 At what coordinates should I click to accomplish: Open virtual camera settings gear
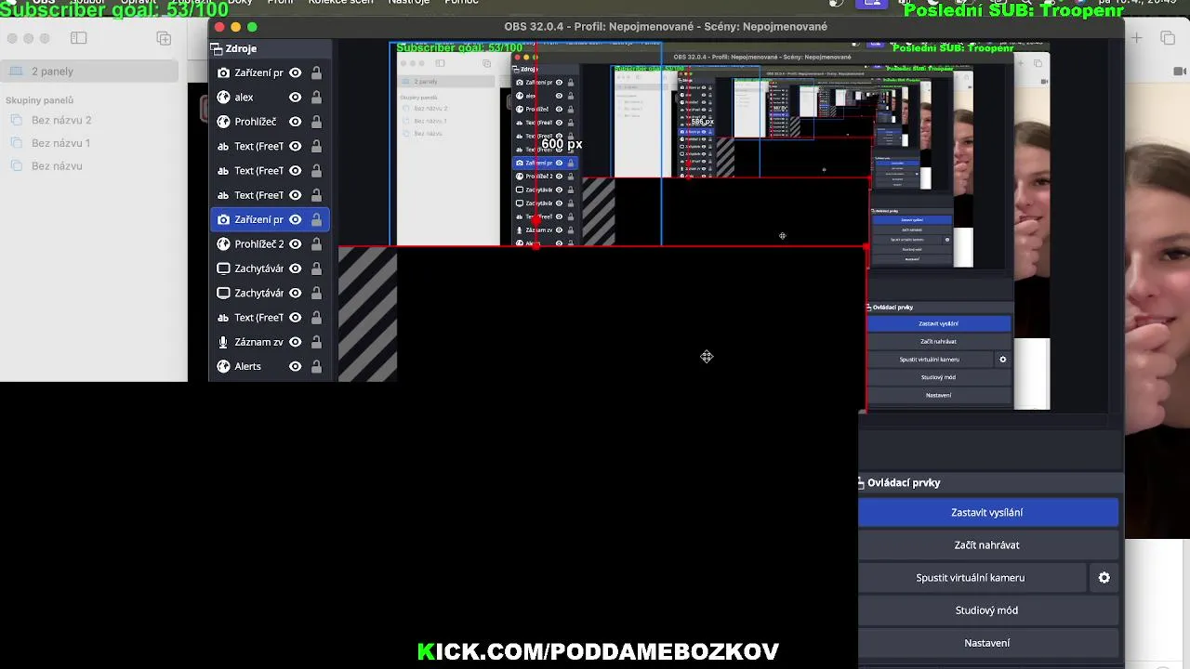1104,578
